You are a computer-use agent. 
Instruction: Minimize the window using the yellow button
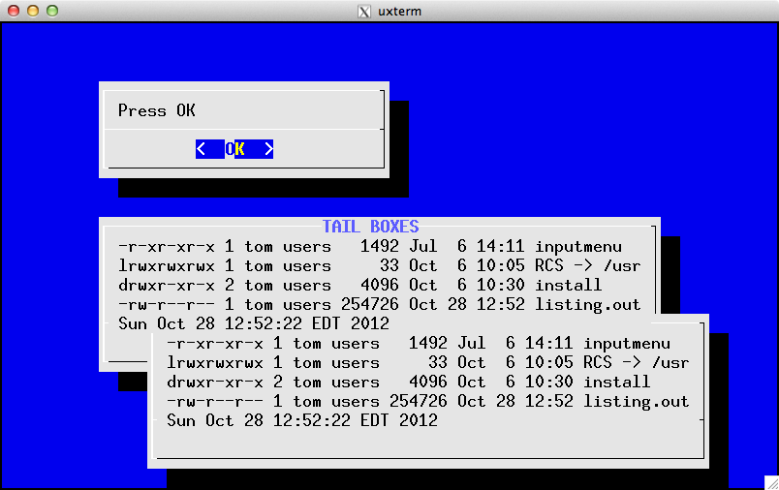coord(32,11)
